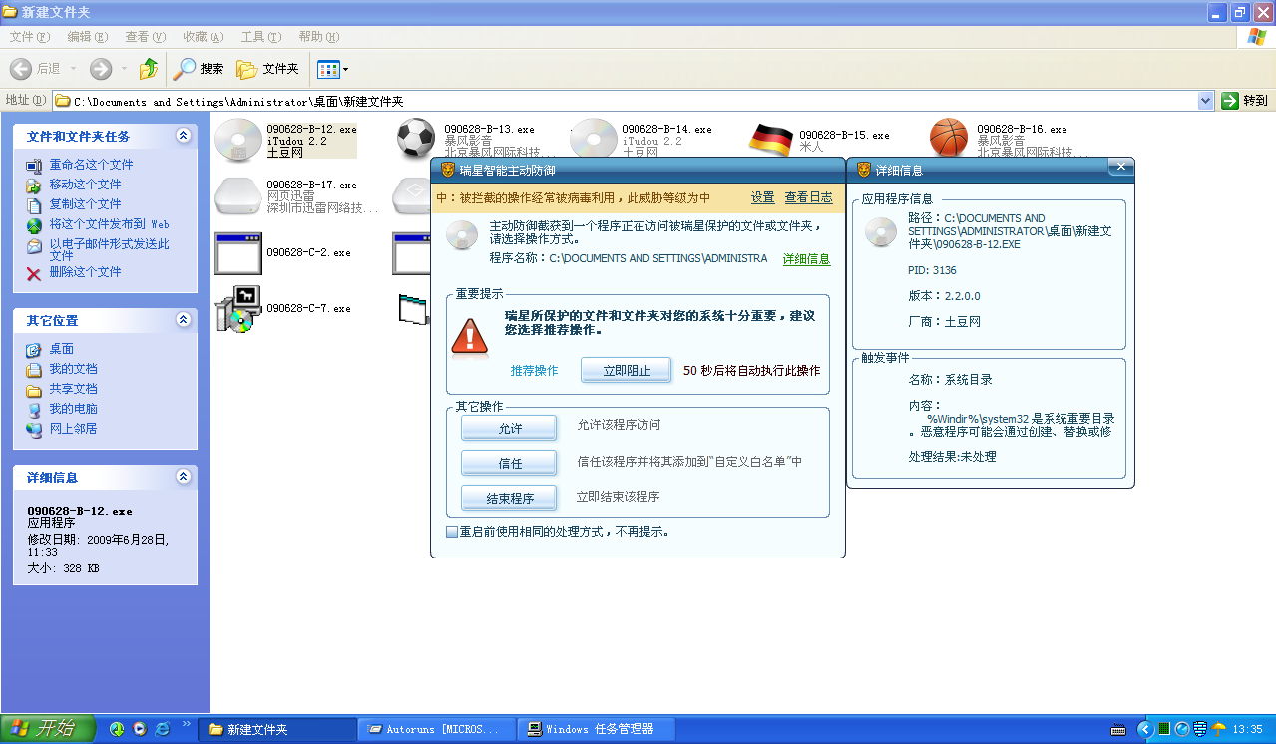Click email this file (以电子邮件形式发送此文件) task

pos(109,249)
